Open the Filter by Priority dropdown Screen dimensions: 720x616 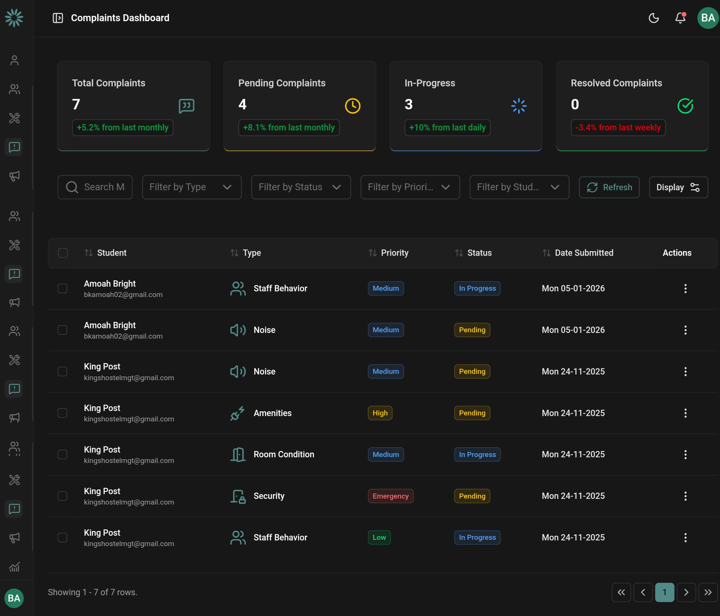[410, 187]
